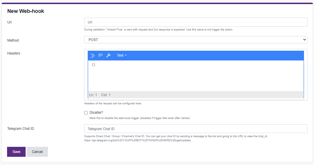
Task: Click the New Web-hook heading
Action: [x=26, y=11]
